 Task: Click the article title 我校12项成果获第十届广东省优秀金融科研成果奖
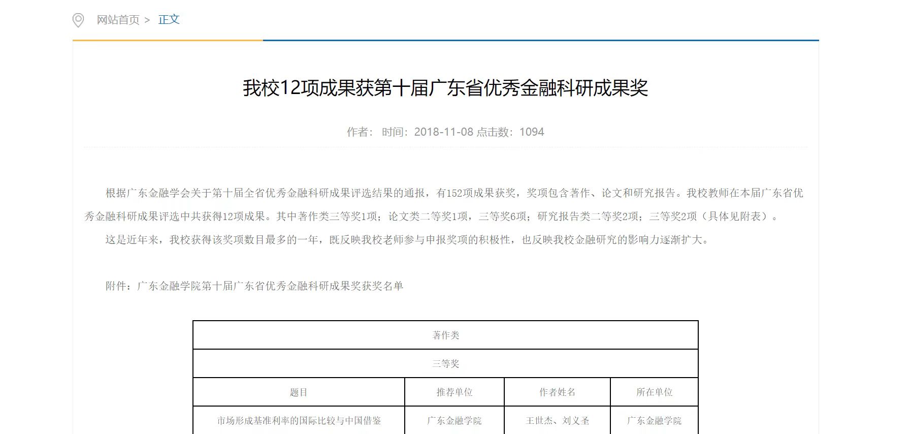(x=445, y=88)
